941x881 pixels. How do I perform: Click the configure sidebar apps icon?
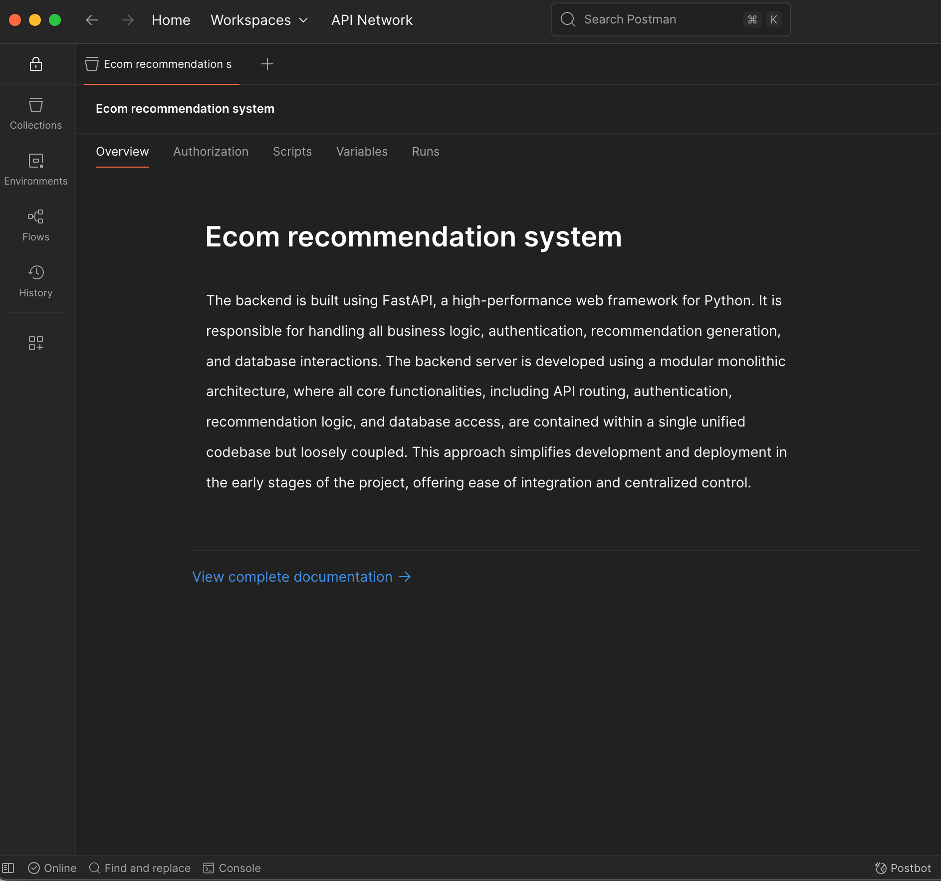click(x=36, y=343)
